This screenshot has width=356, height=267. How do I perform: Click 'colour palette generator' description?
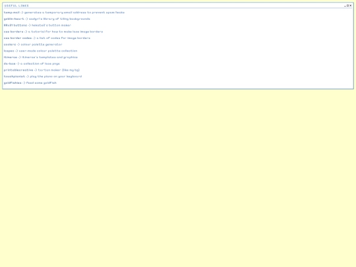[x=42, y=44]
